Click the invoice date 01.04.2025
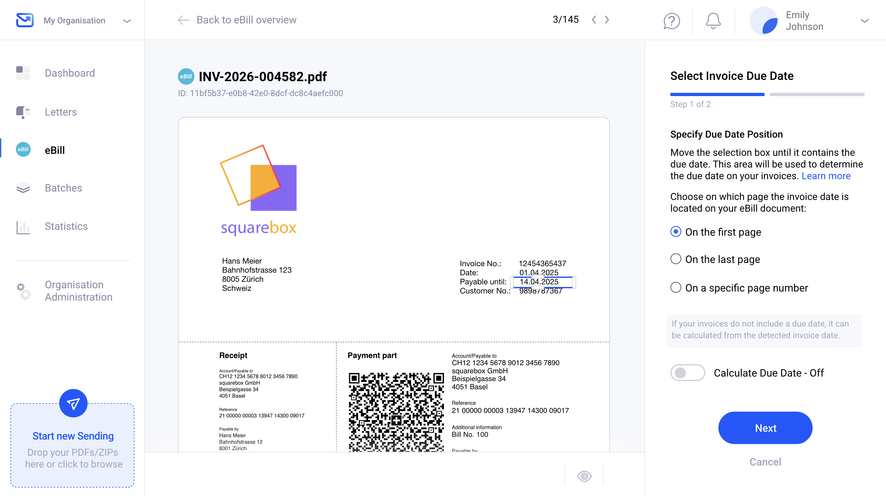The image size is (886, 496). (539, 273)
